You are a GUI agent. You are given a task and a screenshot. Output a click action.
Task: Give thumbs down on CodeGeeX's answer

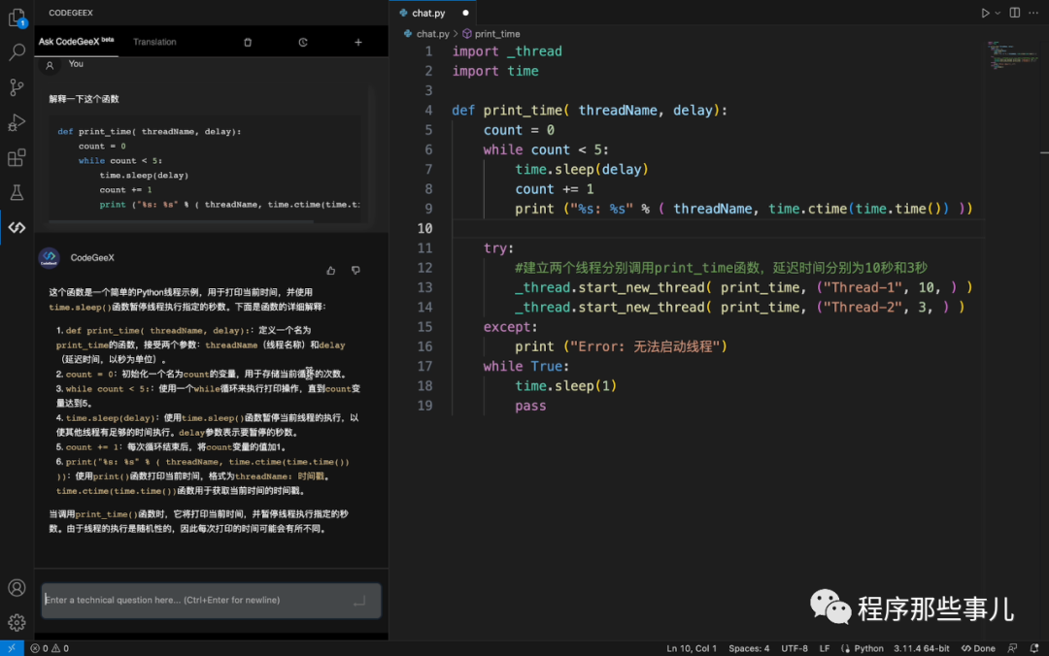[x=355, y=271]
